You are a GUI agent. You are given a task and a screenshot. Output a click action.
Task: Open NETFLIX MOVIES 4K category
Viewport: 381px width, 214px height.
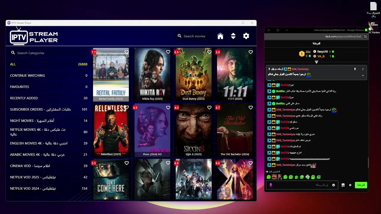coord(49,132)
